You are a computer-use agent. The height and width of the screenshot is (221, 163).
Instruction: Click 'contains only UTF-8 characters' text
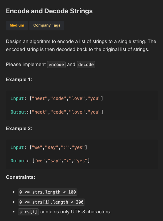[76, 212]
